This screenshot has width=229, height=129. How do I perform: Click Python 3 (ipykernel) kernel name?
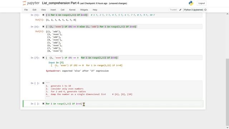coord(194,10)
